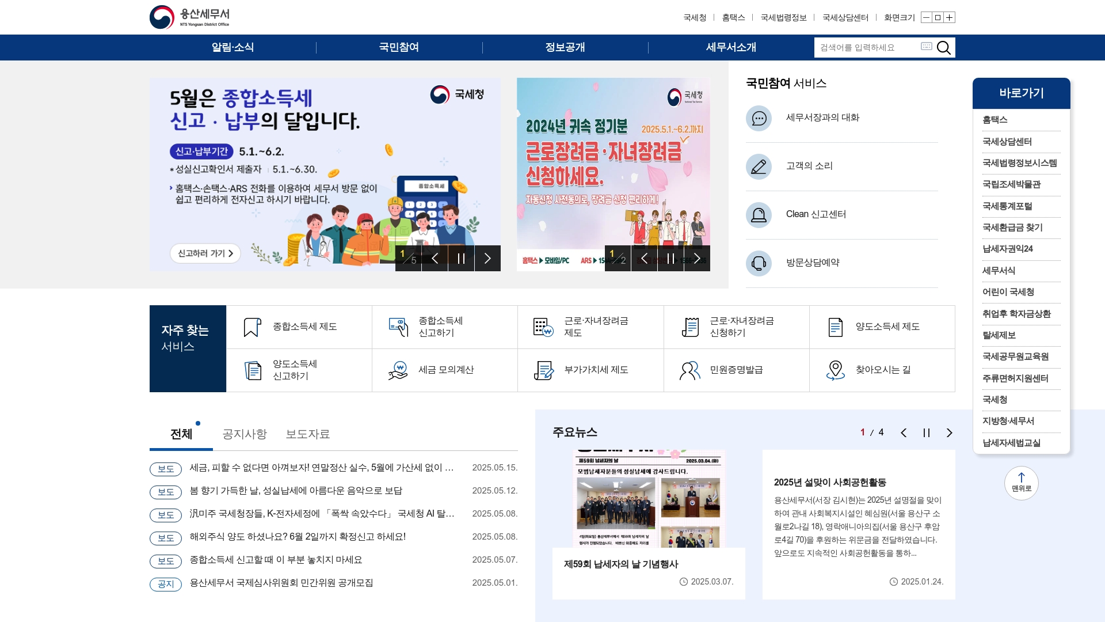Screen dimensions: 1105x622
Task: Pause the 근로장려금 banner slideshow
Action: (670, 259)
